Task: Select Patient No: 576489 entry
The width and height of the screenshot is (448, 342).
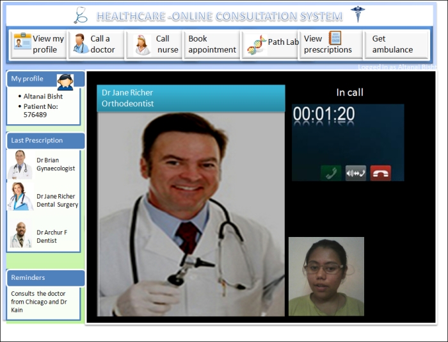Action: 40,110
